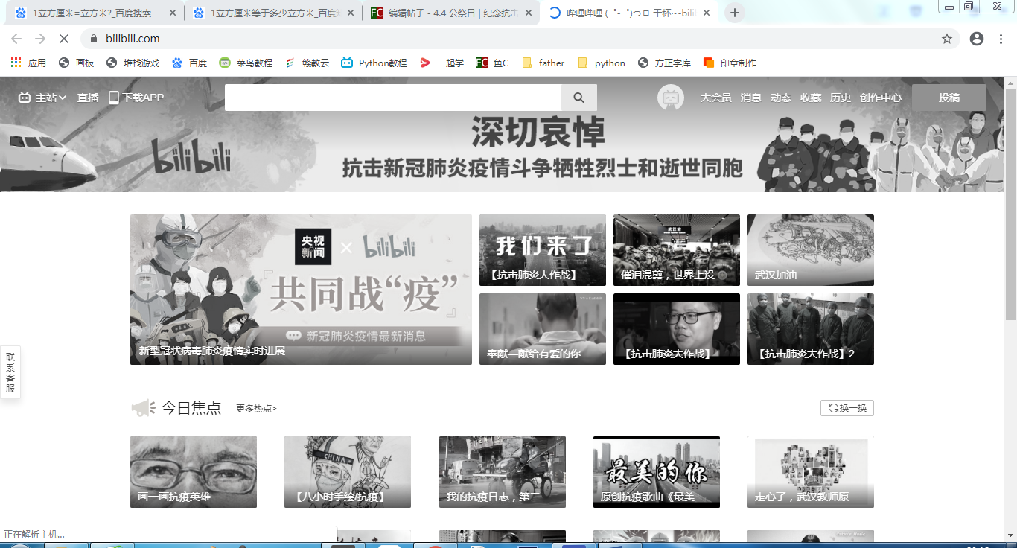Click the megaphone icon beside 今日焦点
This screenshot has height=548, width=1017.
[143, 408]
